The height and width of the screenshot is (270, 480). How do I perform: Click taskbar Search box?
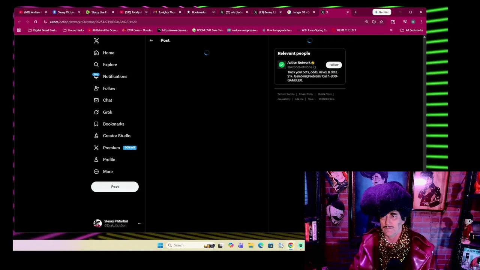click(x=191, y=246)
